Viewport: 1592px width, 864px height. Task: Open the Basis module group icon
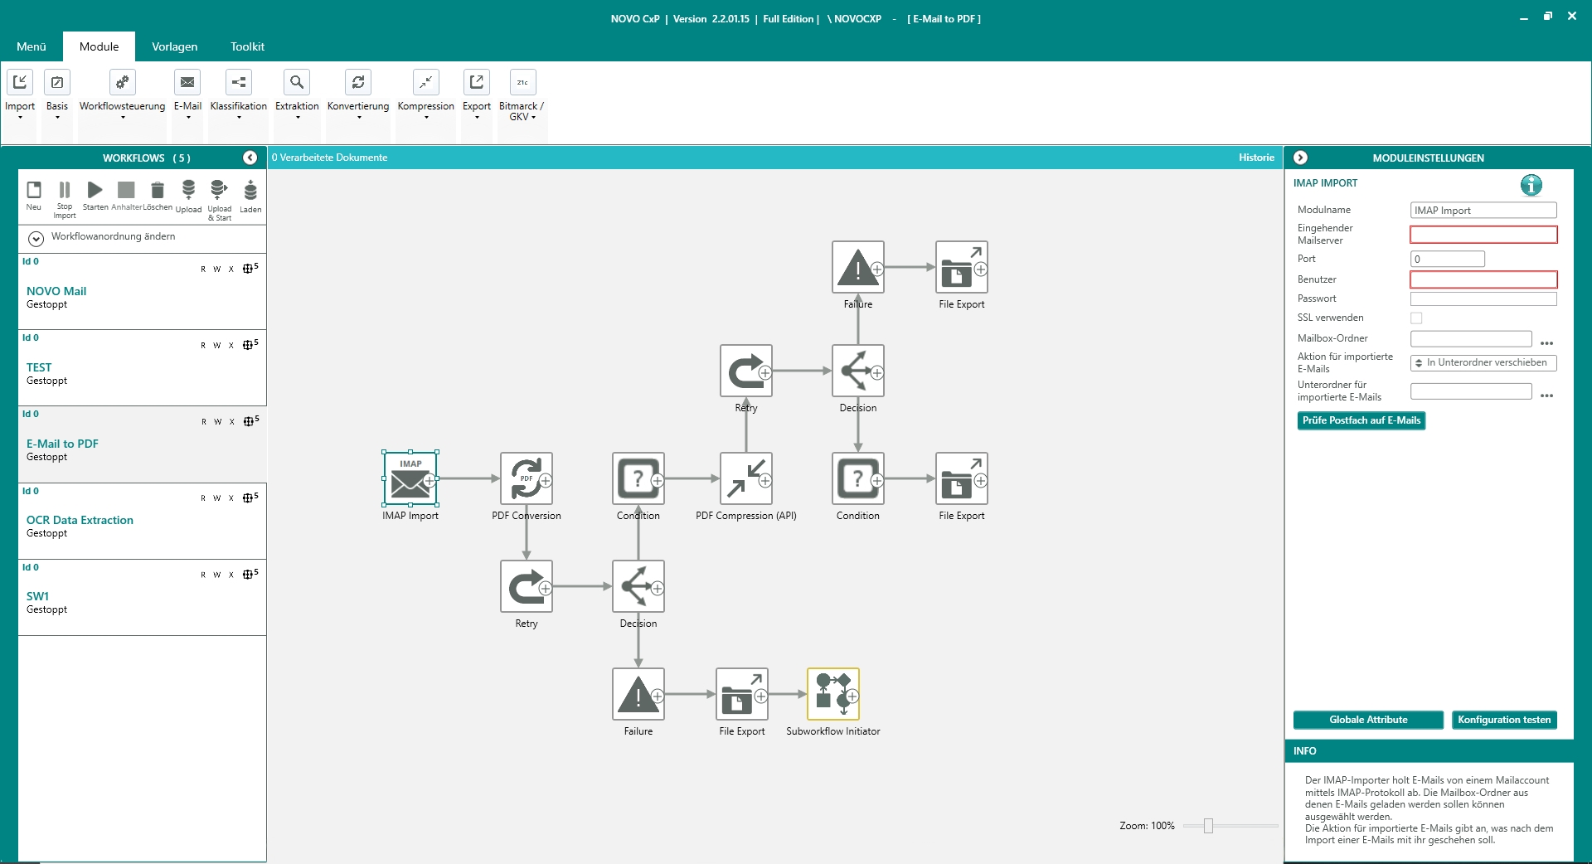[x=57, y=82]
